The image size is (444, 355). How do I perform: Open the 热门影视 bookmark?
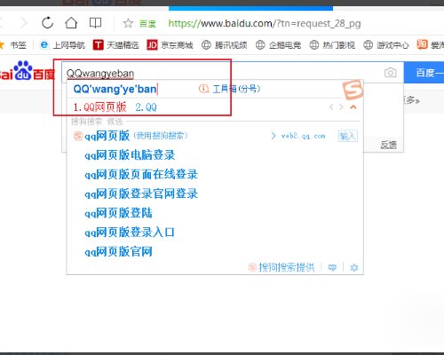click(x=332, y=45)
